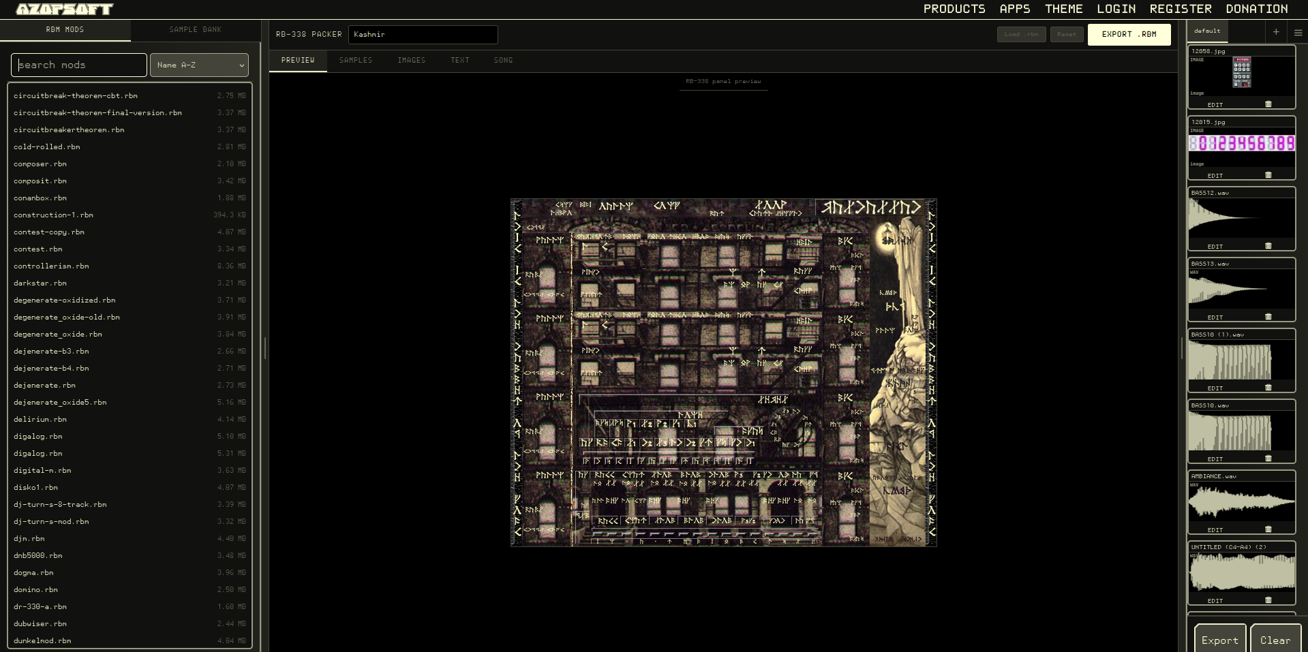Image resolution: width=1308 pixels, height=652 pixels.
Task: Remove BASS12.wav using its trash icon
Action: 1268,246
